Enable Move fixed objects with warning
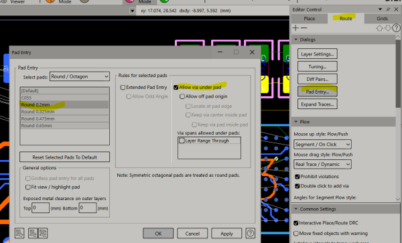Screen dimensions: 402x243 296,233
